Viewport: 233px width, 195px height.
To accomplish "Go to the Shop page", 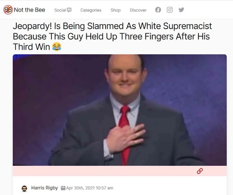I will pyautogui.click(x=116, y=10).
